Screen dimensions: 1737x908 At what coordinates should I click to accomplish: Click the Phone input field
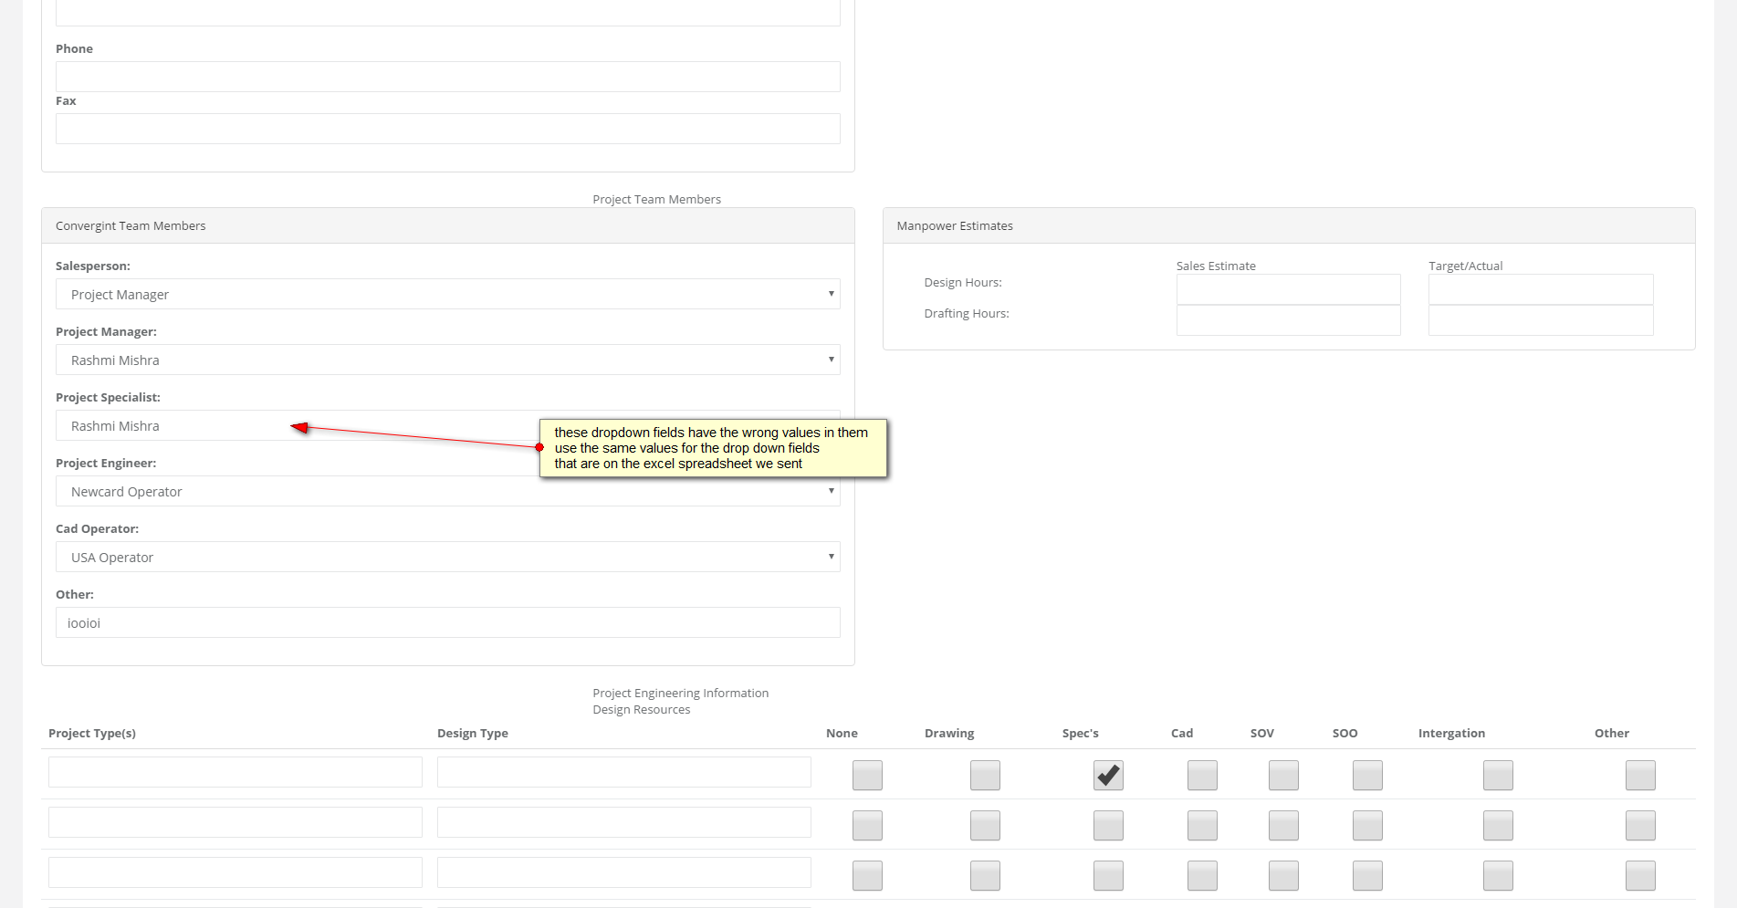(x=447, y=77)
